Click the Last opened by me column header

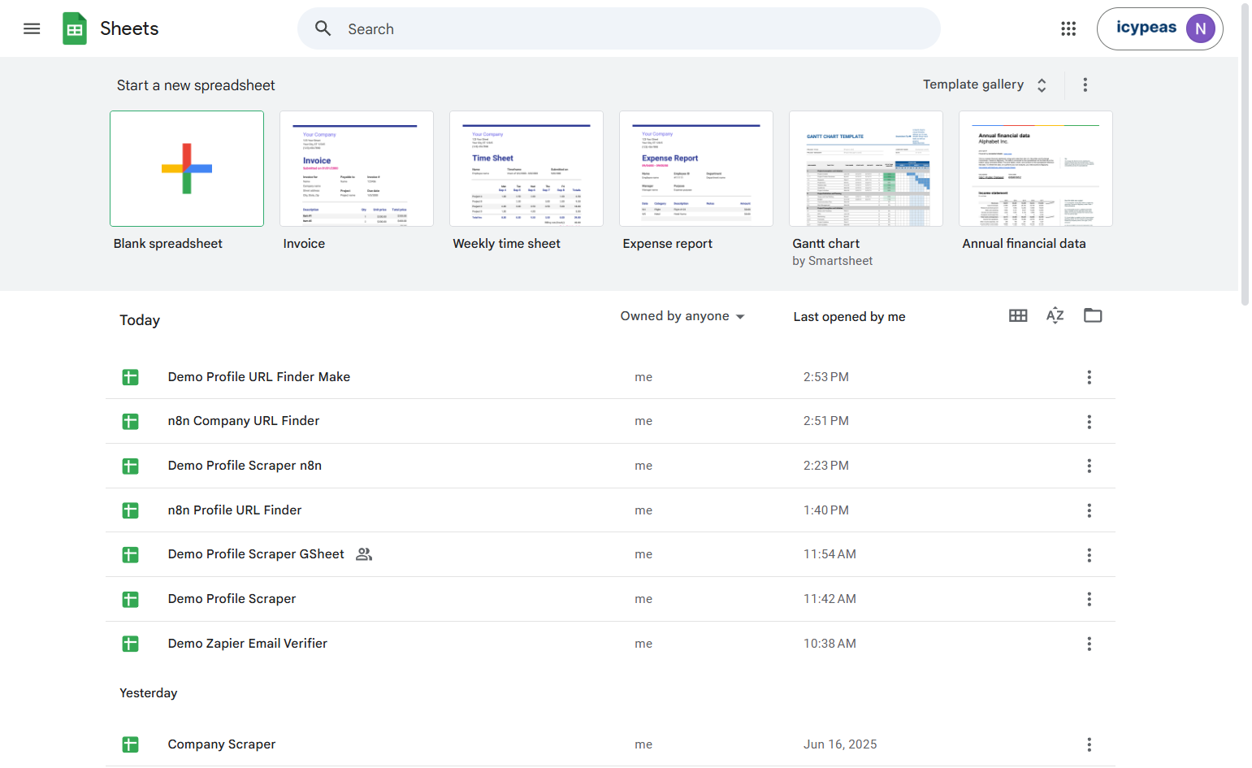pyautogui.click(x=849, y=317)
